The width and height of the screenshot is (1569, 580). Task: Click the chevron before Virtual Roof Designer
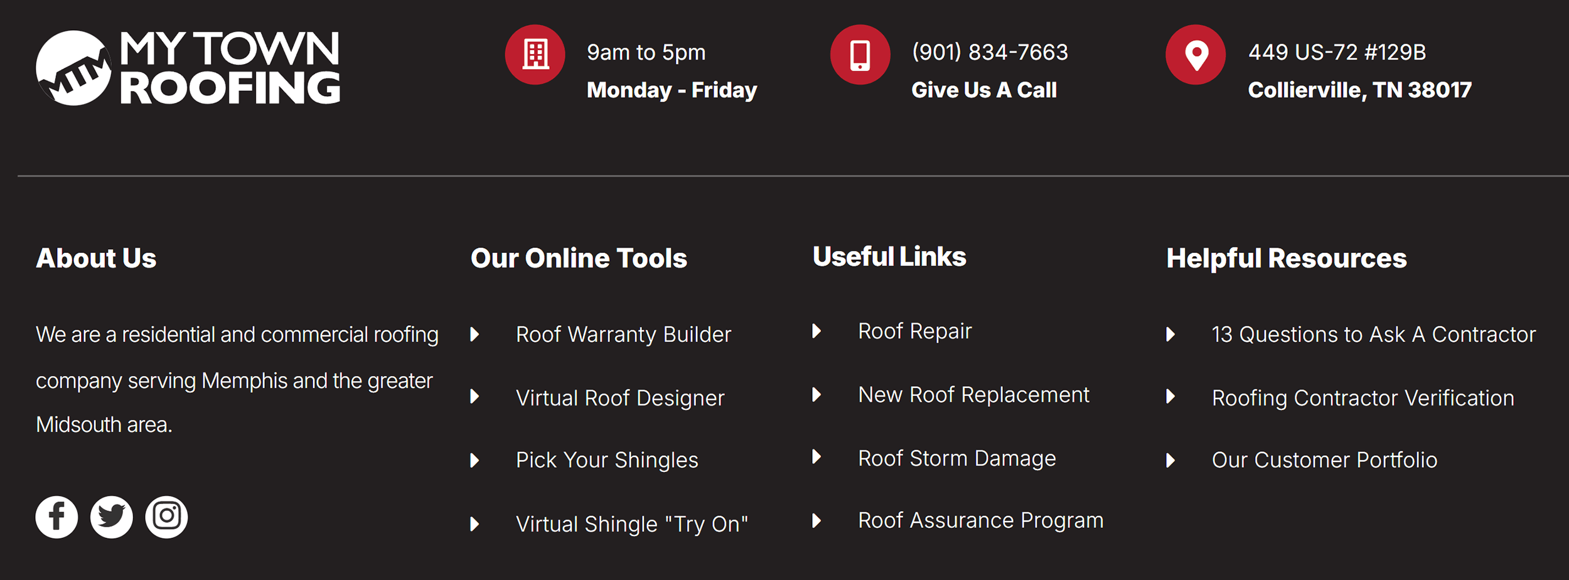pyautogui.click(x=474, y=398)
